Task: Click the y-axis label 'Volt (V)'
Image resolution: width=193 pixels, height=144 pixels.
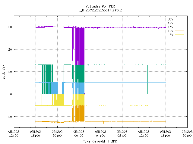Action: click(x=4, y=72)
